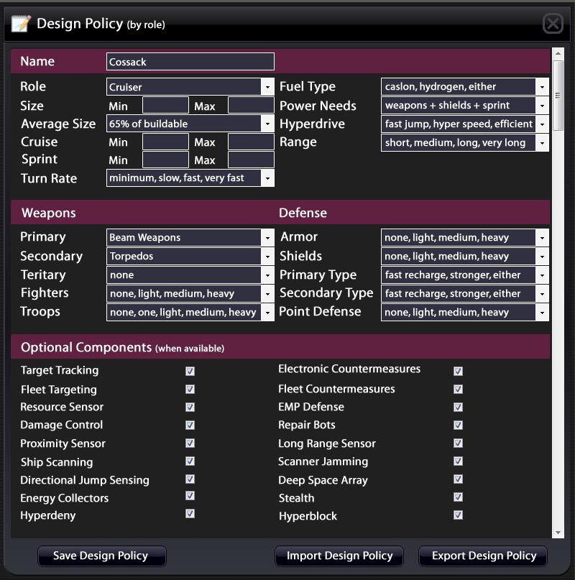The image size is (575, 580).
Task: Toggle the Hyperblock checkbox
Action: (458, 515)
